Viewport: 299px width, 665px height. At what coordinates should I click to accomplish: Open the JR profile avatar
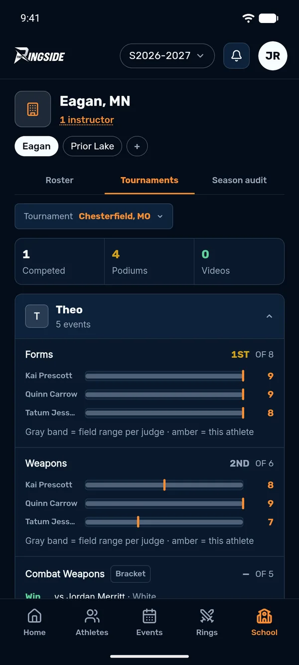tap(273, 56)
